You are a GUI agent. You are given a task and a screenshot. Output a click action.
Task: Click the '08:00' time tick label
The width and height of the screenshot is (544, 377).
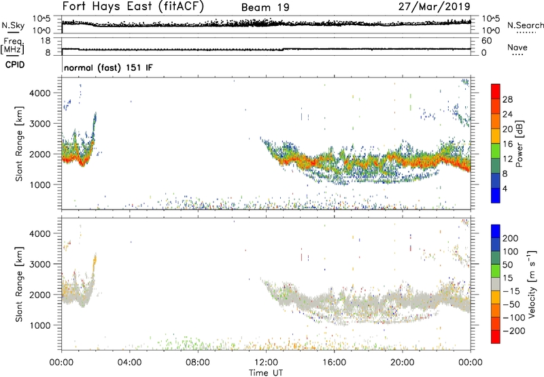198,363
